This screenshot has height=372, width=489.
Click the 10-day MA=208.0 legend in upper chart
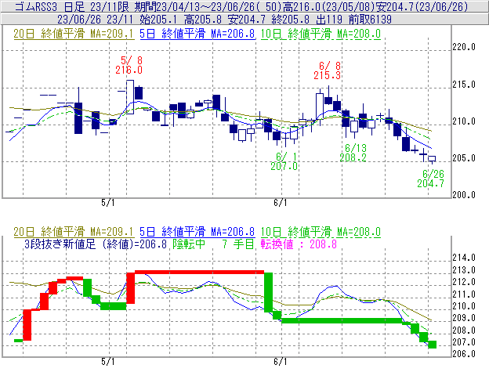coord(321,34)
